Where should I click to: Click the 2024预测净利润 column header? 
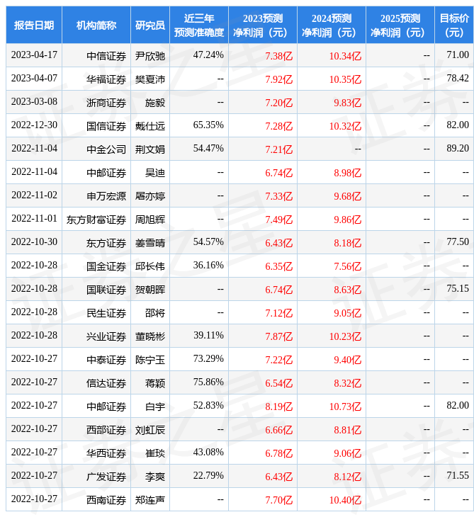tap(332, 25)
